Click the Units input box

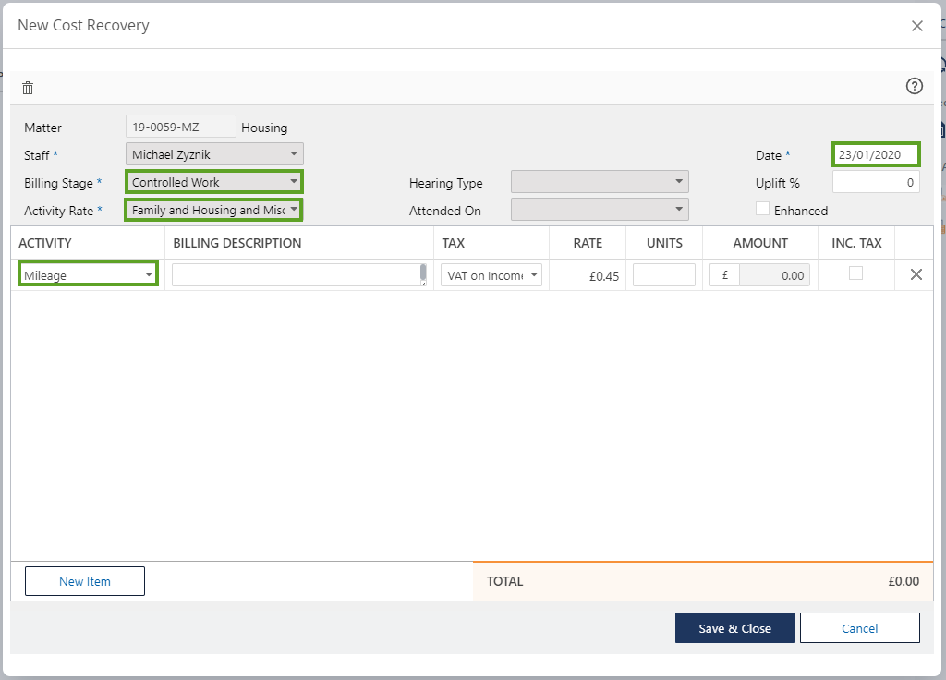coord(663,274)
